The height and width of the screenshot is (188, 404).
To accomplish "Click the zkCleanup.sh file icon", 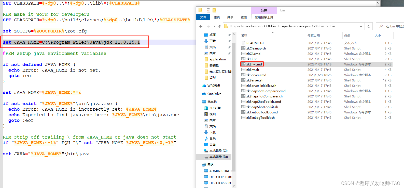I will tap(243, 48).
